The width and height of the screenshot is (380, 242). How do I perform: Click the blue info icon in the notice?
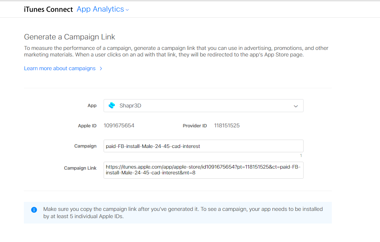34,210
